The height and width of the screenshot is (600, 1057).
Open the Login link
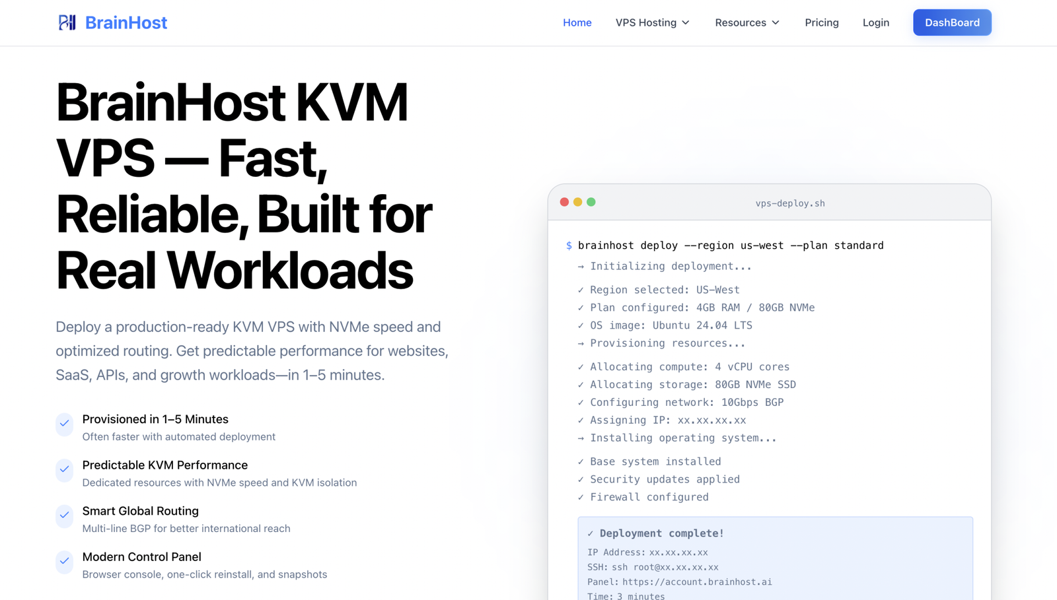tap(875, 22)
